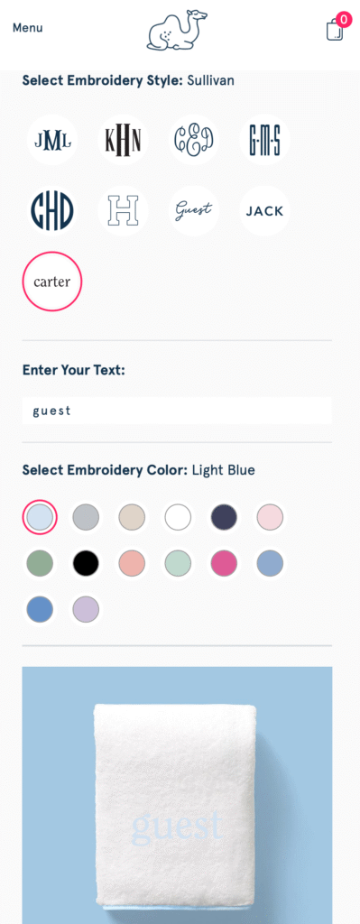Viewport: 360px width, 924px height.
Task: Select the light blue embroidery color
Action: click(x=40, y=517)
